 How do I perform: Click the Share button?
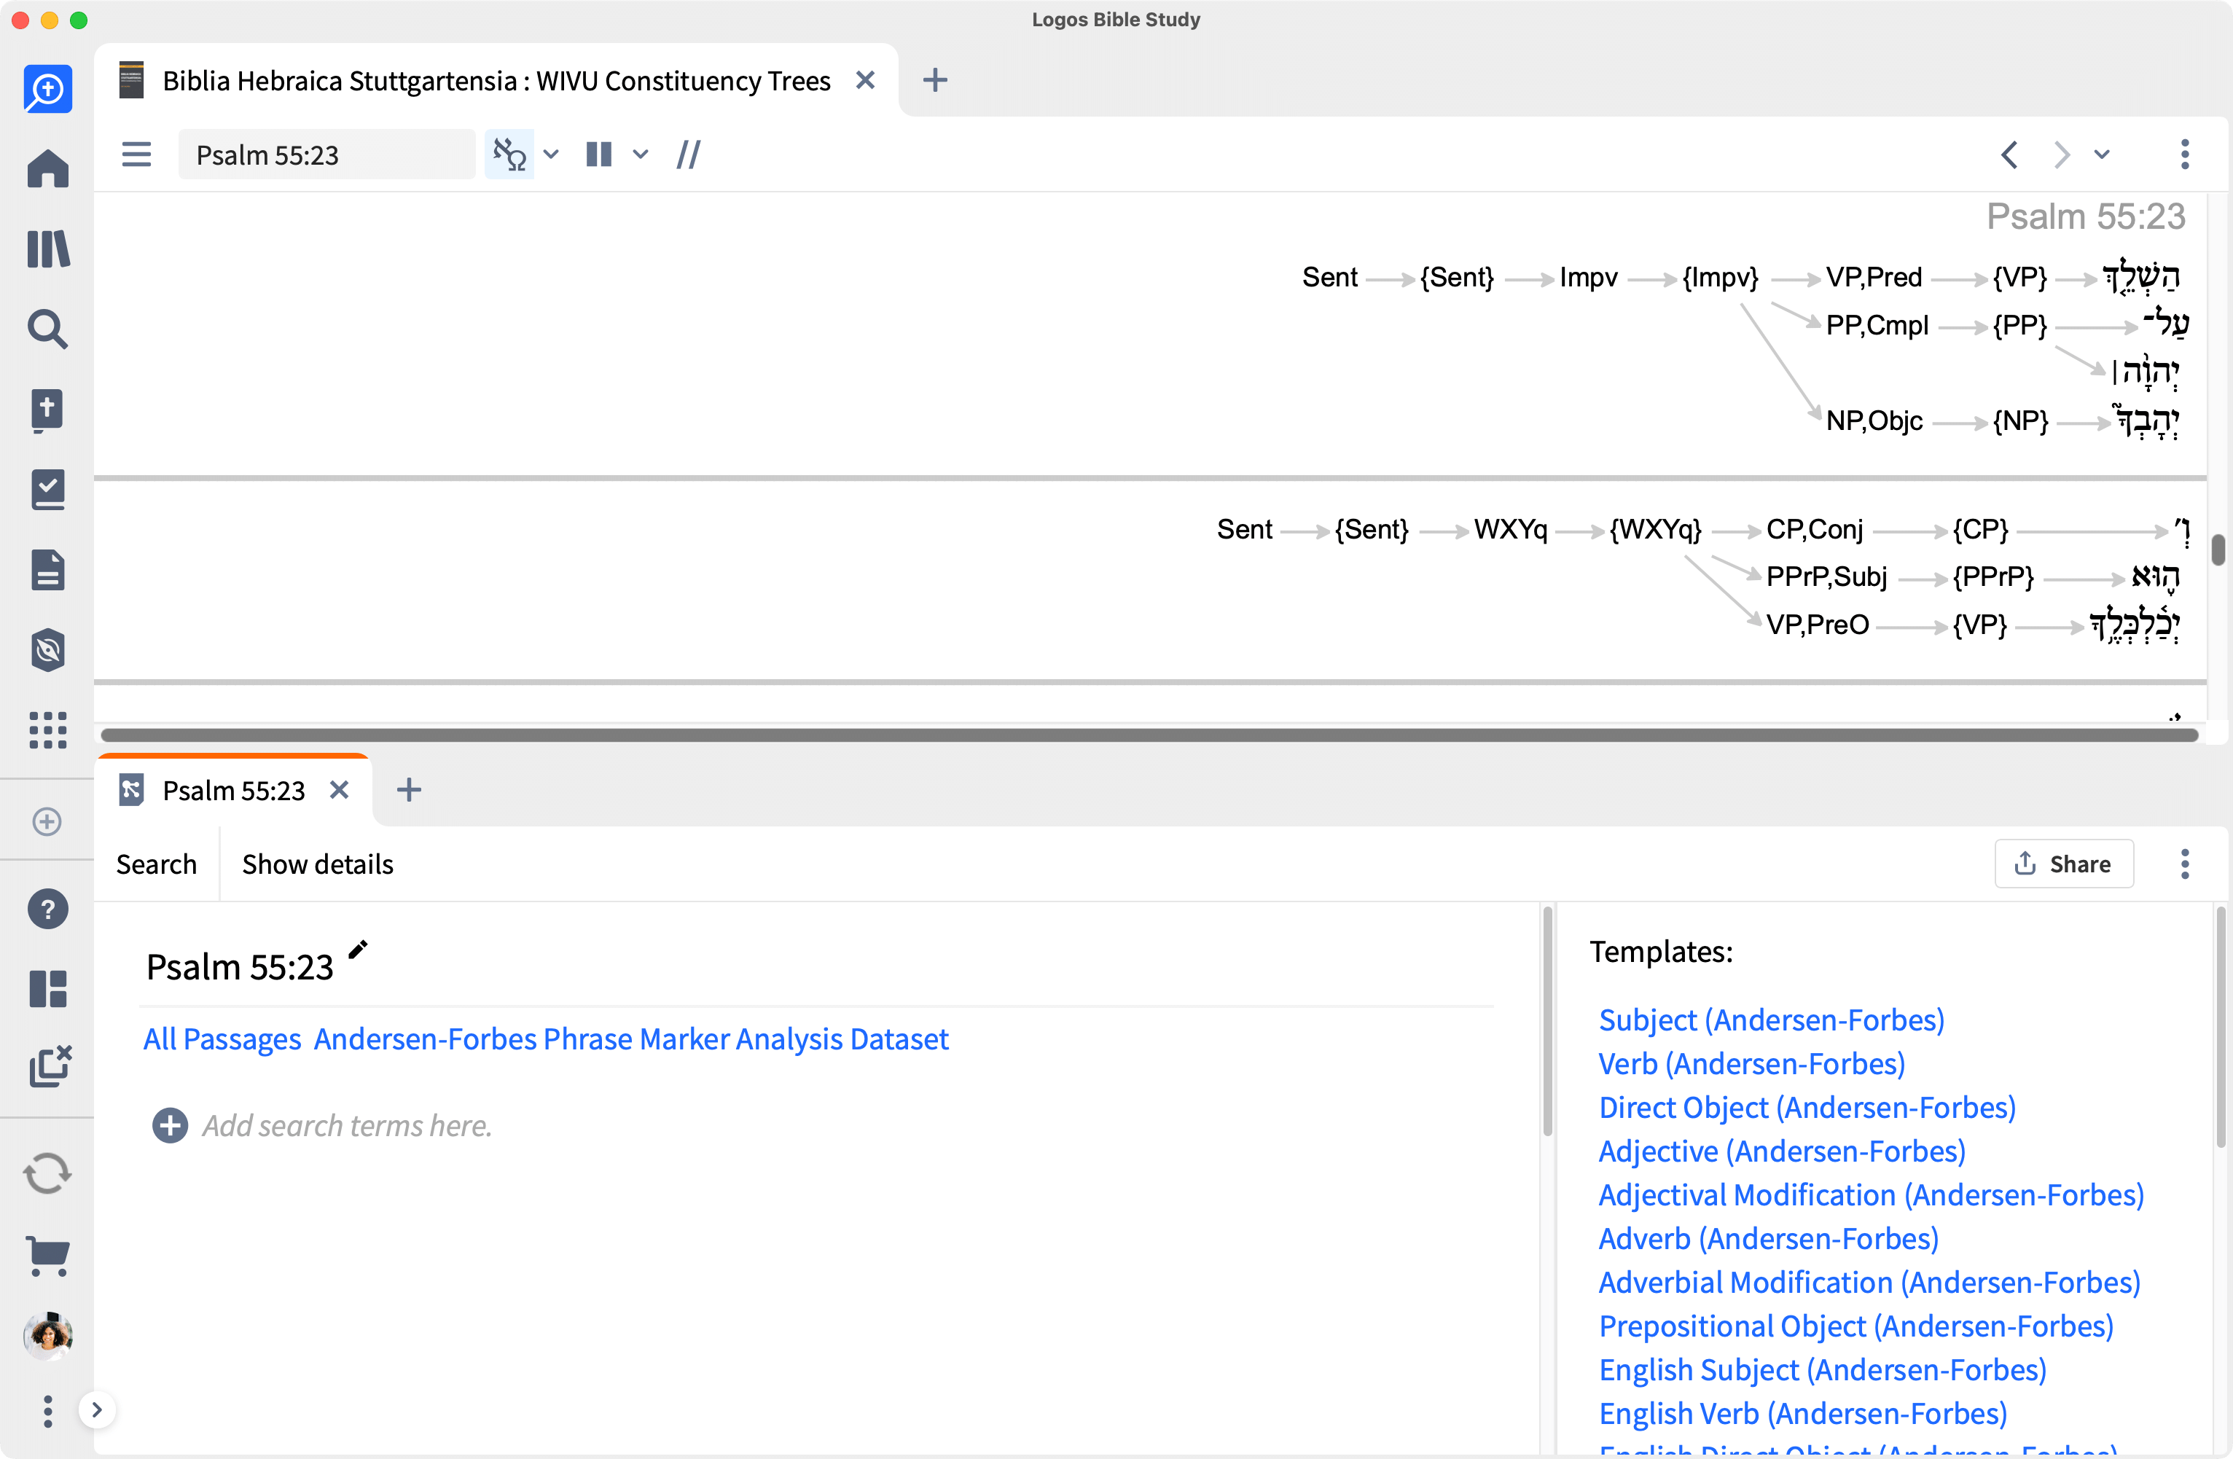click(2064, 863)
